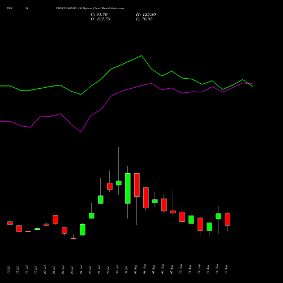The height and width of the screenshot is (283, 283).
Task: Select the red candle for 12 Aug
Action: point(200,224)
